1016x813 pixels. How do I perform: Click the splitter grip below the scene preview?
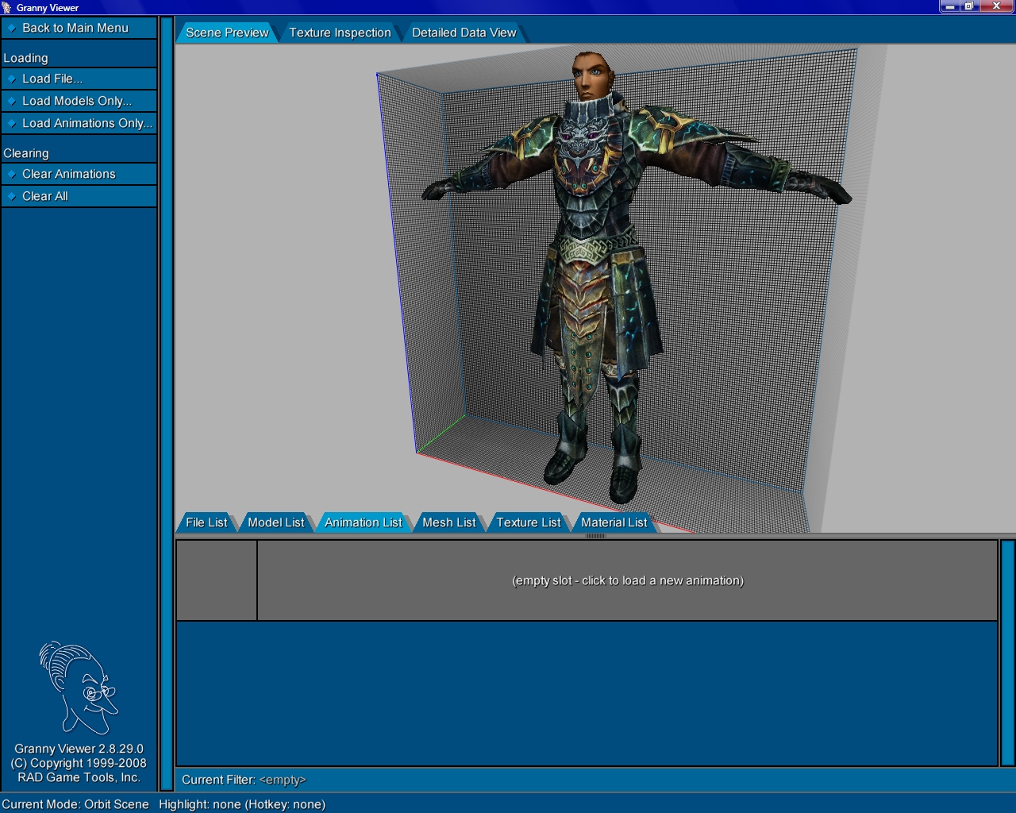[x=595, y=536]
